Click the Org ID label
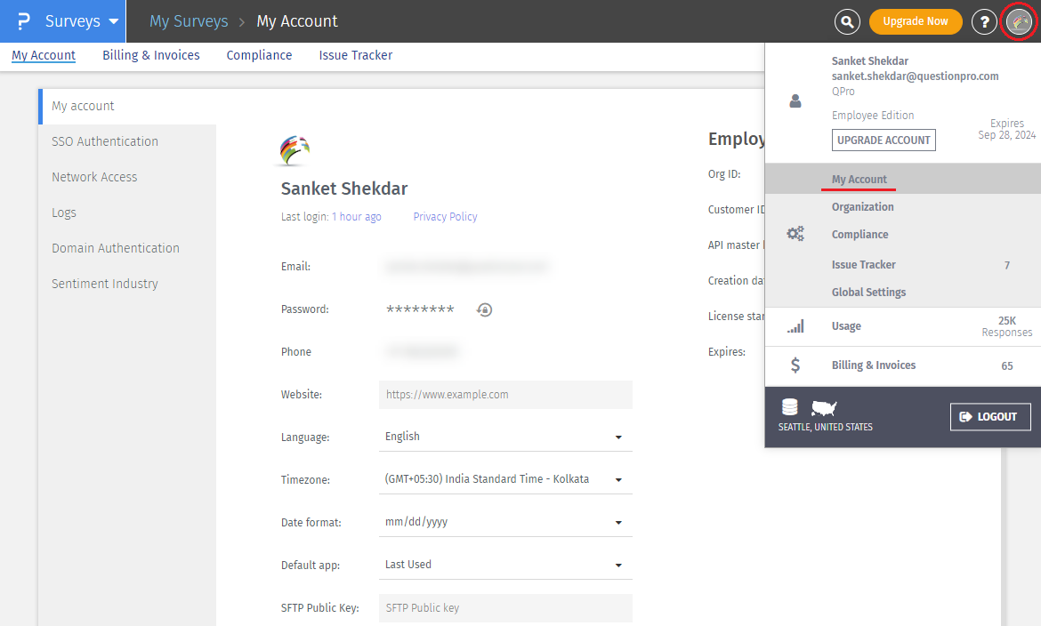This screenshot has height=626, width=1041. coord(724,174)
